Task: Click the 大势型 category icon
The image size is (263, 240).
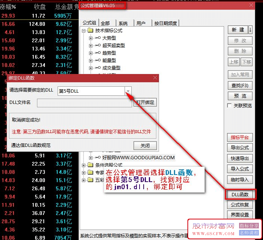Action: (x=98, y=38)
